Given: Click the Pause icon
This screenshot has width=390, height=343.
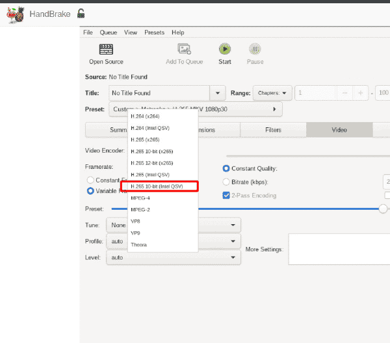Looking at the screenshot, I should click(255, 49).
